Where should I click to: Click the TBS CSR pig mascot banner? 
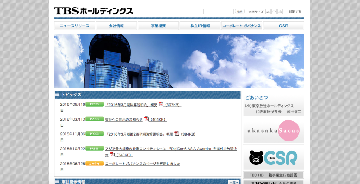(273, 157)
